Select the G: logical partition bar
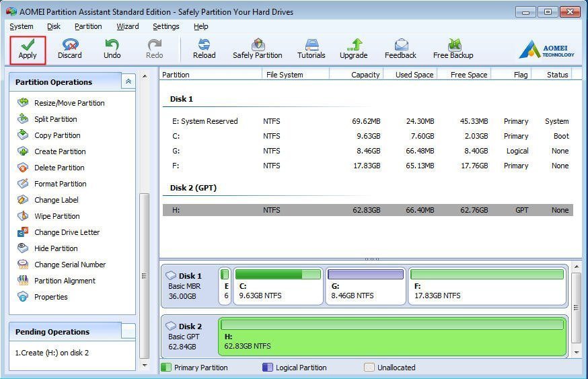 (365, 274)
